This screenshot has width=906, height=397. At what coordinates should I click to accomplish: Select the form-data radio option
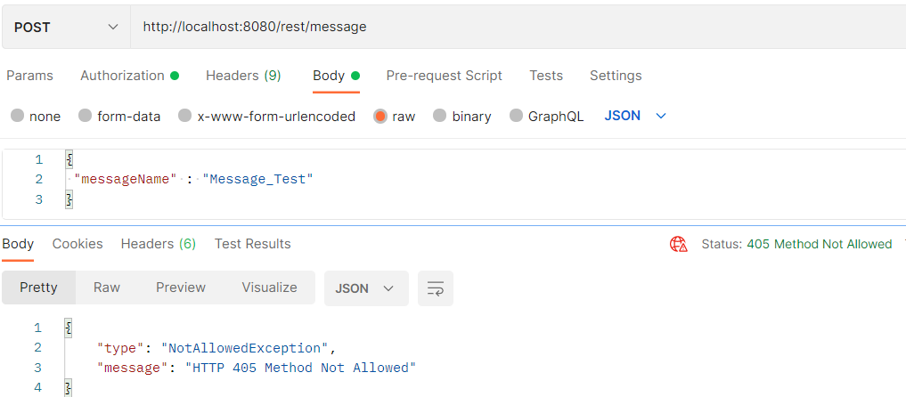86,116
